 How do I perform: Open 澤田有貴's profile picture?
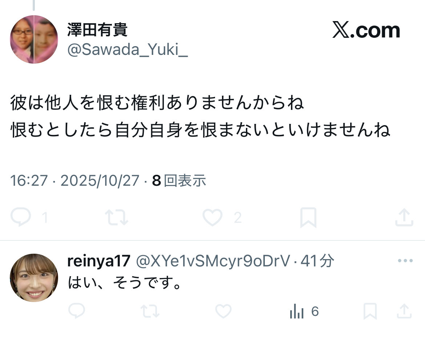click(34, 39)
